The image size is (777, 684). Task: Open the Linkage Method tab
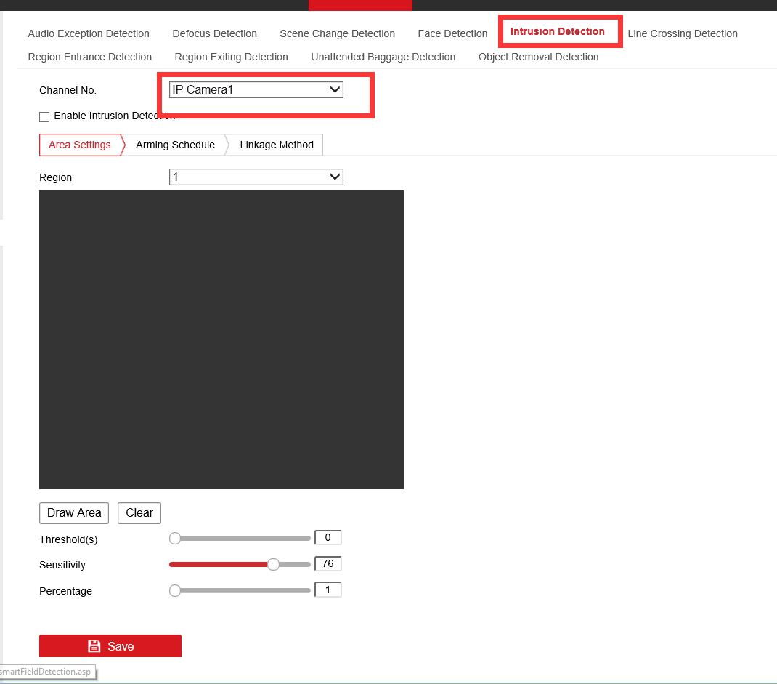tap(276, 145)
